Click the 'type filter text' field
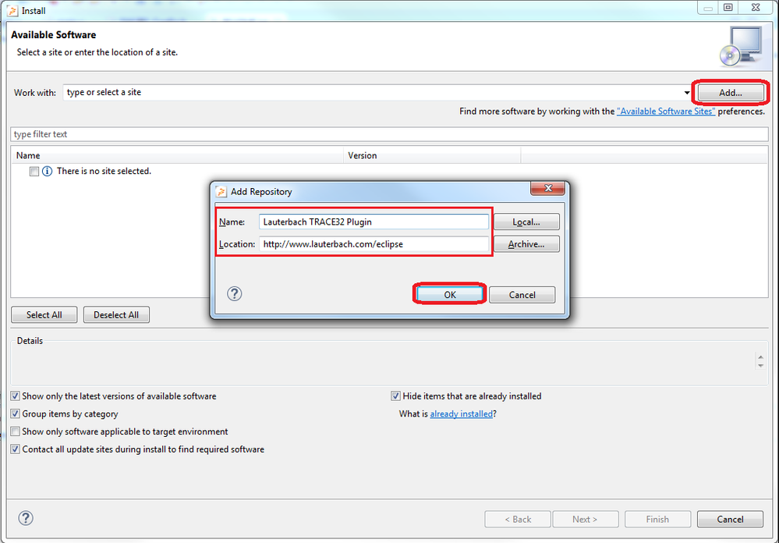 [389, 134]
